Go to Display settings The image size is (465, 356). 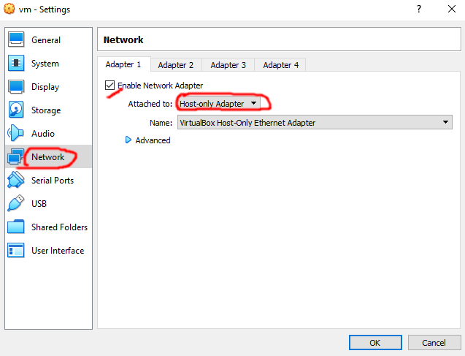click(49, 87)
